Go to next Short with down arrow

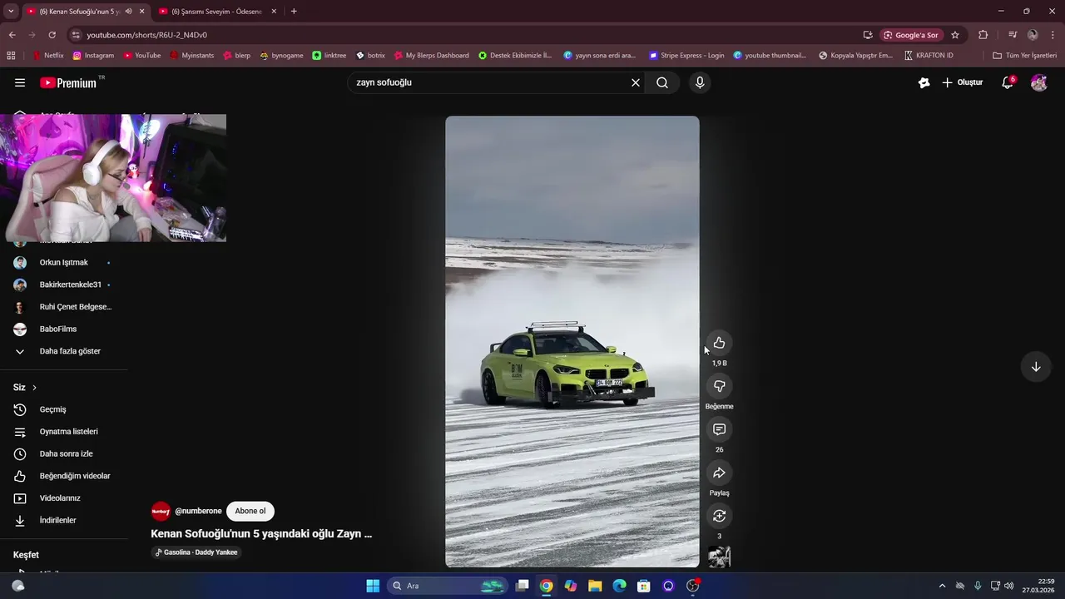point(1036,367)
